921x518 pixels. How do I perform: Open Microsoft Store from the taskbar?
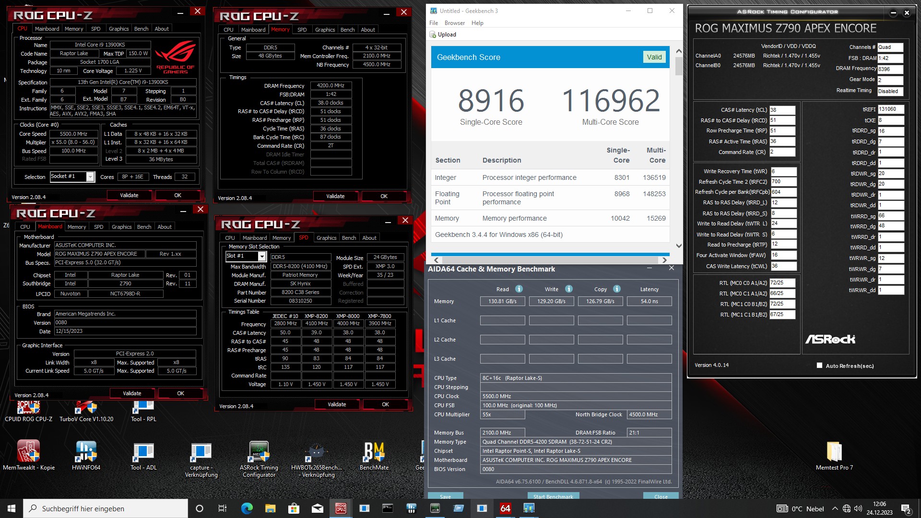(x=294, y=508)
